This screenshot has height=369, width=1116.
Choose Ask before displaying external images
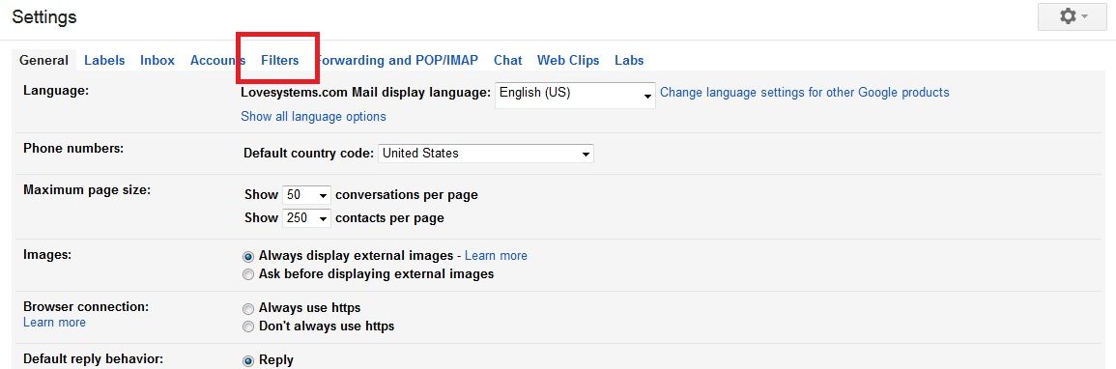point(247,274)
